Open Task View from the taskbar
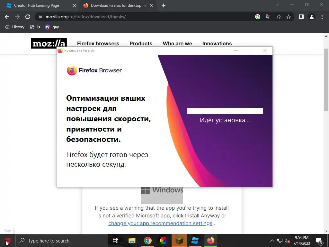Image resolution: width=329 pixels, height=247 pixels. point(116,241)
